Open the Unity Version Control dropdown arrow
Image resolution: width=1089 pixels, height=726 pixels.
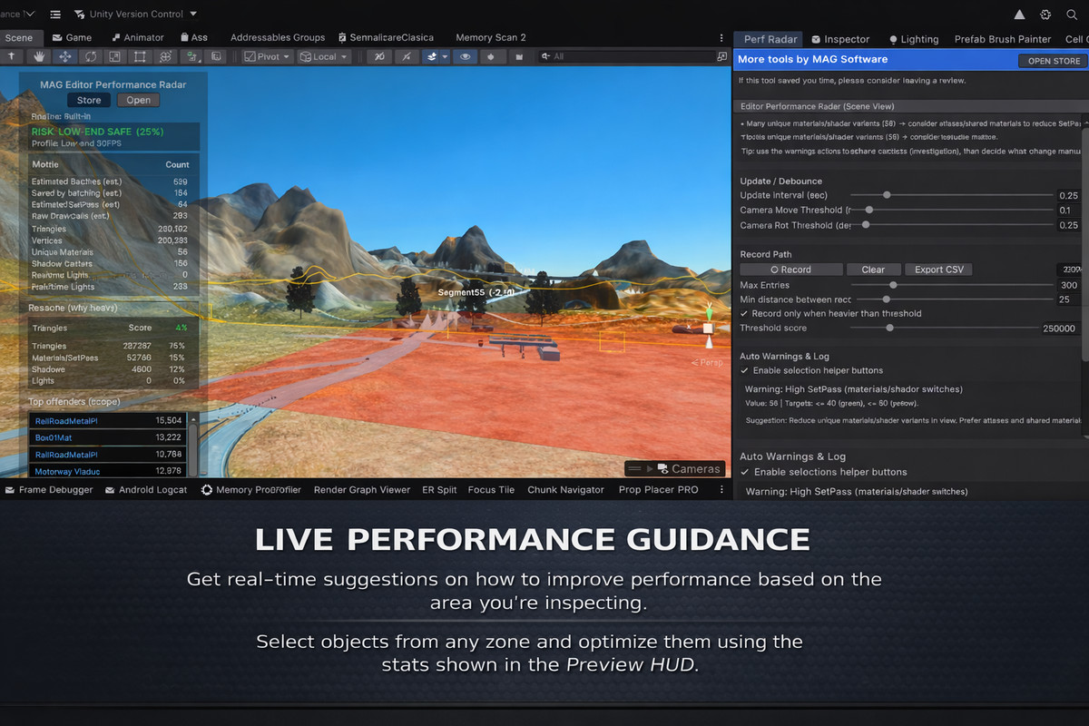point(194,15)
